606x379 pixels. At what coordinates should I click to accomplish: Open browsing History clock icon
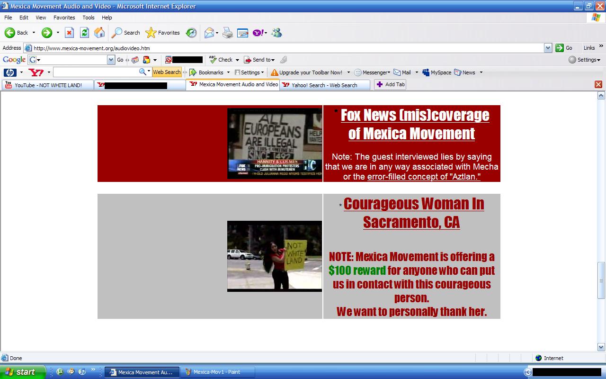(191, 33)
